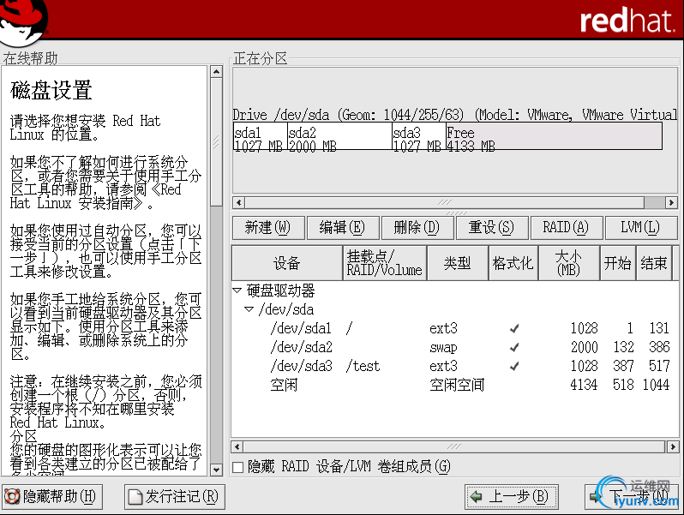This screenshot has width=684, height=515.
Task: Click the format checkmark for /dev/sda2
Action: point(514,348)
